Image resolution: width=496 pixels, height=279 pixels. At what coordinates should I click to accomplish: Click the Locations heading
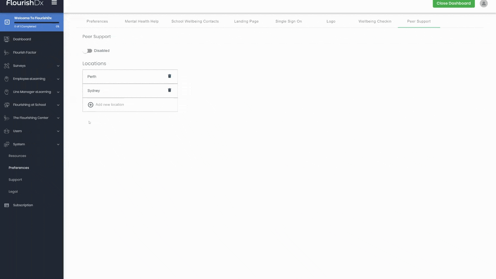click(94, 64)
